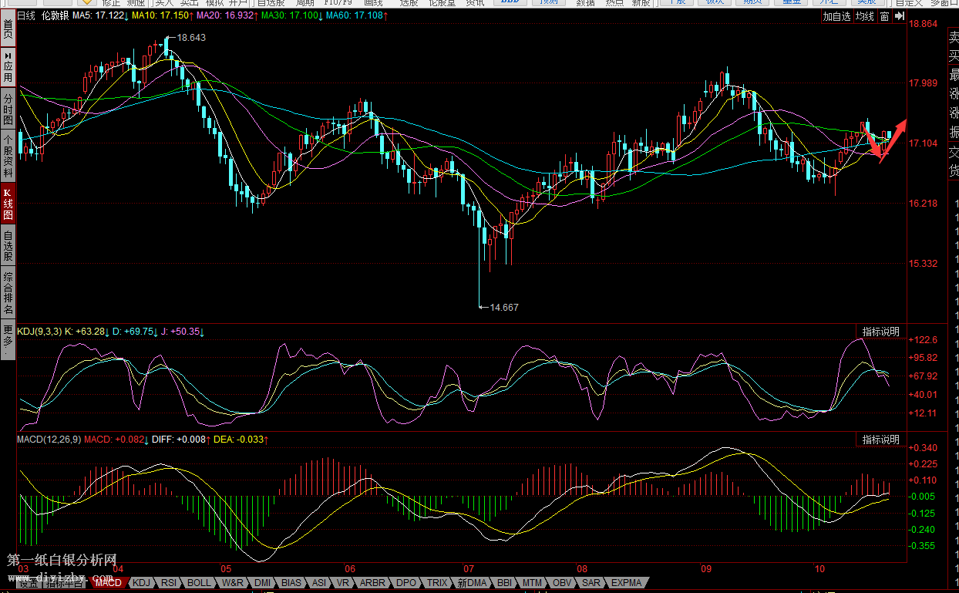The width and height of the screenshot is (959, 593).
Task: Open the 日线 period selector label
Action: point(26,15)
